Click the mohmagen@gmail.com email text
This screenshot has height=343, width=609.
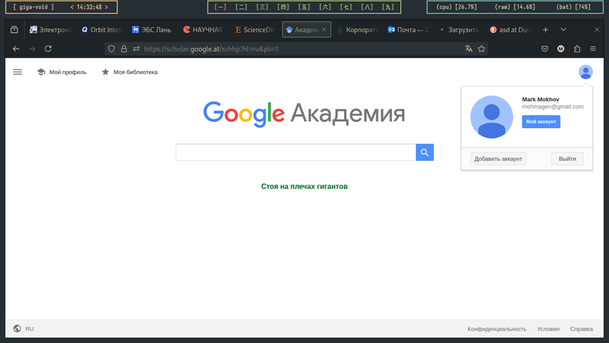553,107
